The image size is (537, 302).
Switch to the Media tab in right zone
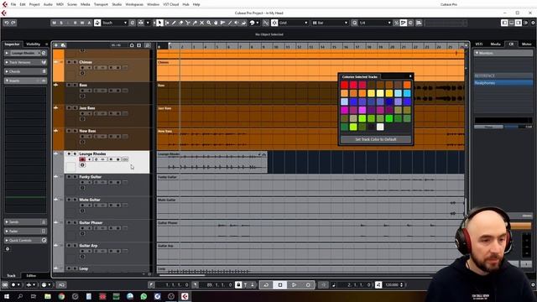495,44
